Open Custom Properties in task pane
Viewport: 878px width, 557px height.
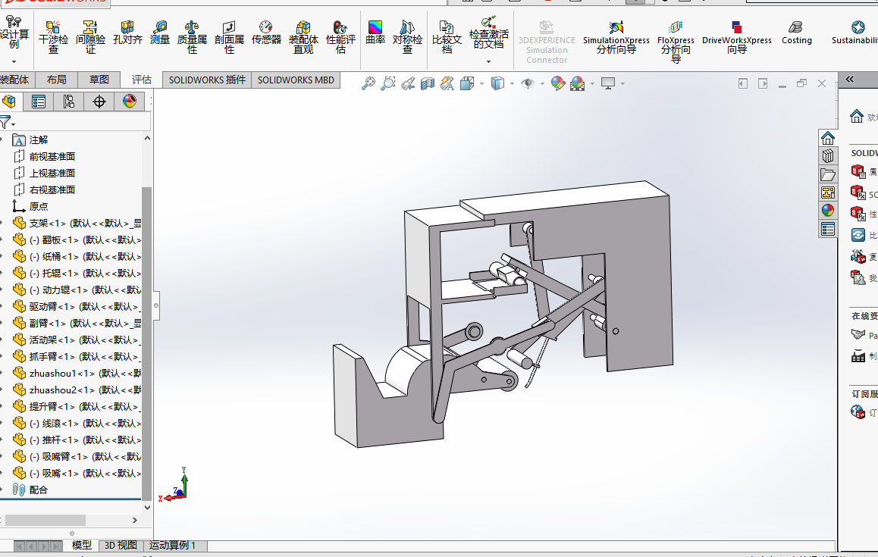pos(828,229)
